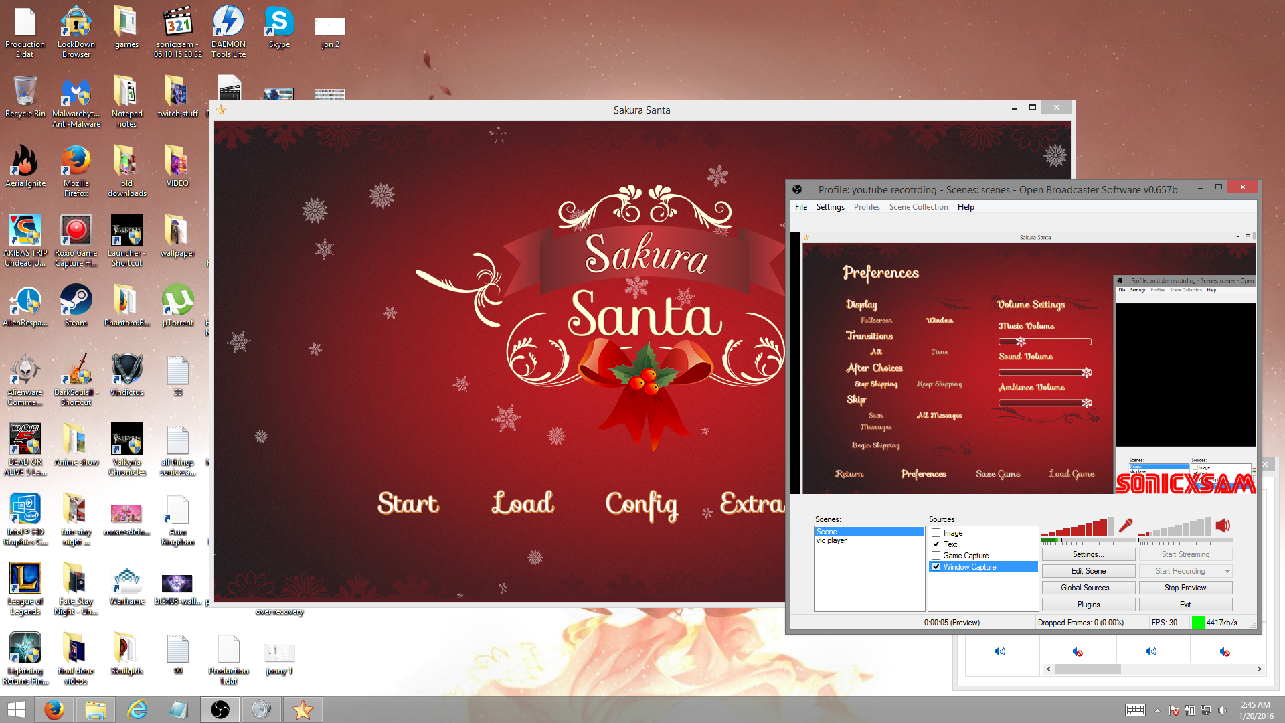1285x723 pixels.
Task: Click the Plugins button
Action: click(1088, 605)
